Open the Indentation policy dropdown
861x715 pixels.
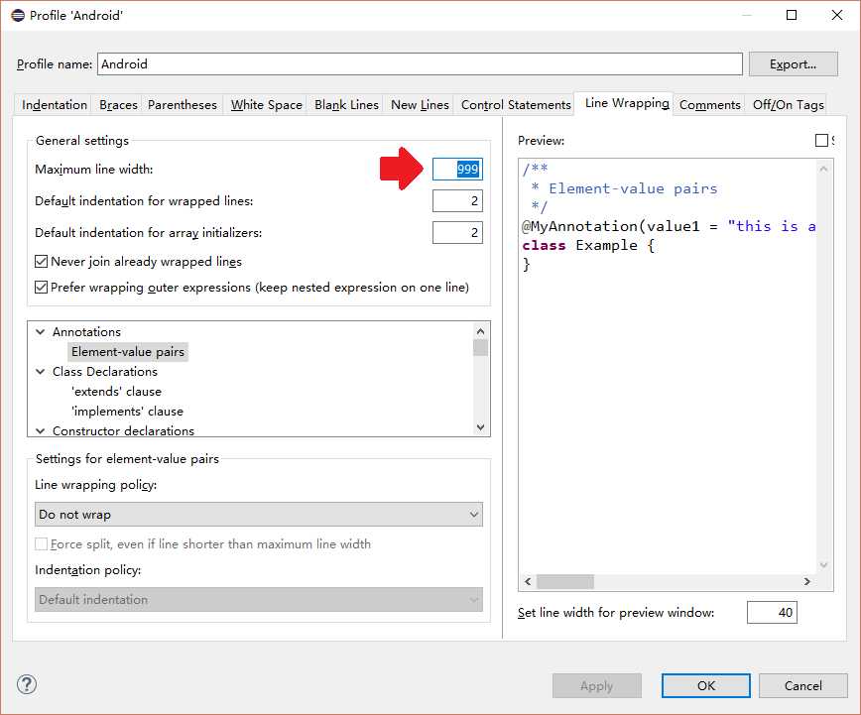[259, 600]
